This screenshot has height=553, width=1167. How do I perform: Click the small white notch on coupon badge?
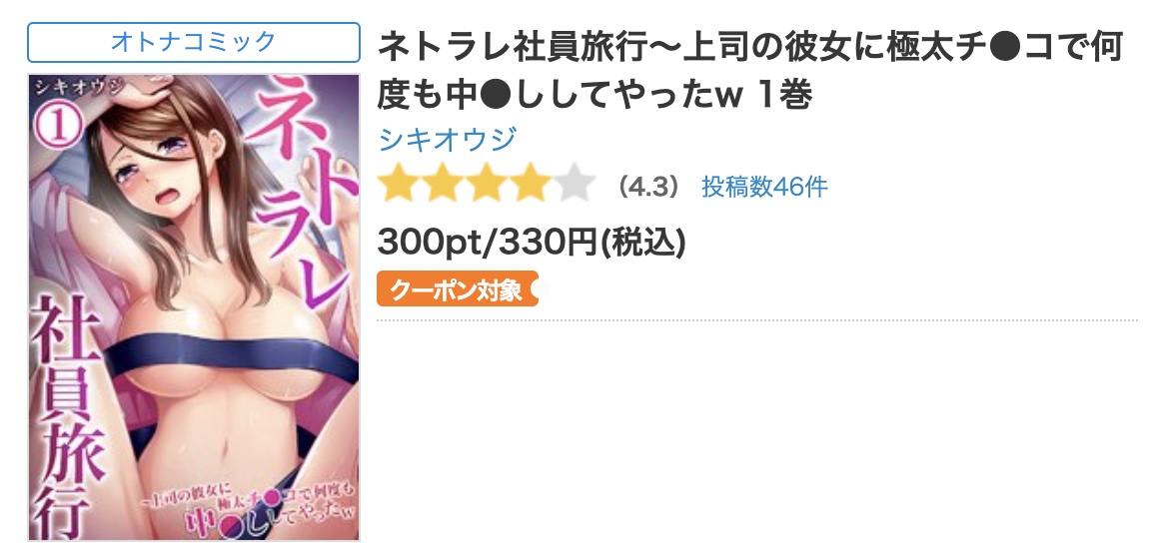(535, 289)
